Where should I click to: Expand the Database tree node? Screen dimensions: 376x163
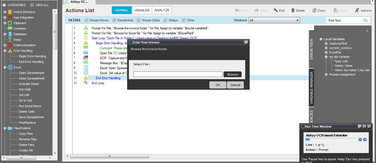coord(5,34)
